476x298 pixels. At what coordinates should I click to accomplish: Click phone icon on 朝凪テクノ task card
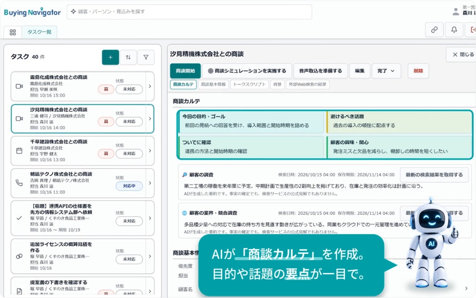coord(19,183)
